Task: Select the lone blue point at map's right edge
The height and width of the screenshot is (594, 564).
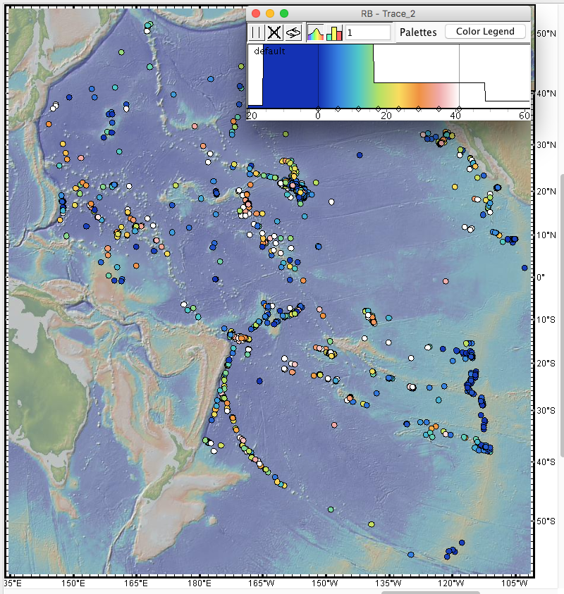Action: pyautogui.click(x=525, y=268)
